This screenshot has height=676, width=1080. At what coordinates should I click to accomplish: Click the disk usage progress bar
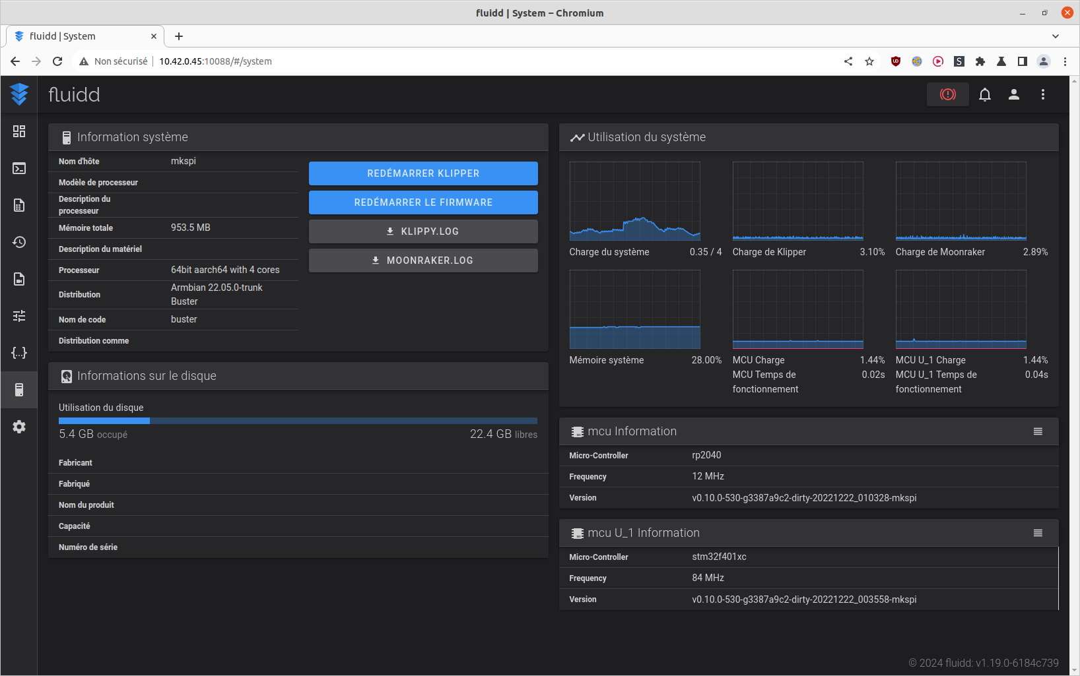coord(298,421)
